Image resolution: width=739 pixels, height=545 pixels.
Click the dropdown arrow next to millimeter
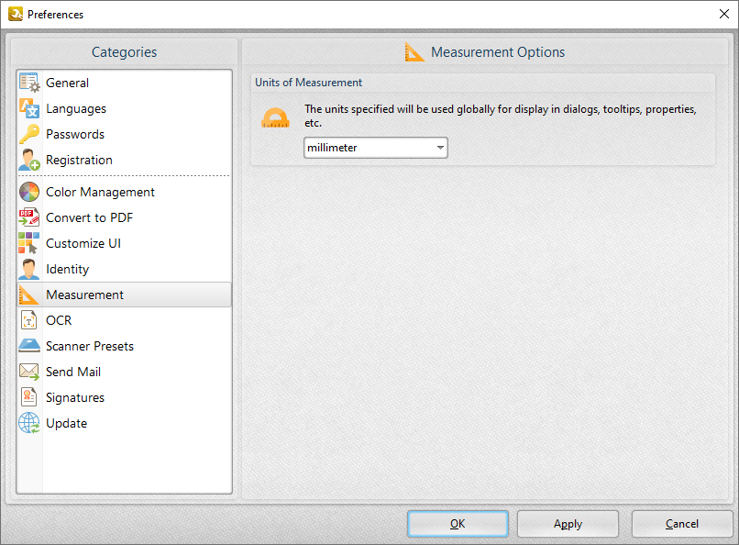point(440,147)
